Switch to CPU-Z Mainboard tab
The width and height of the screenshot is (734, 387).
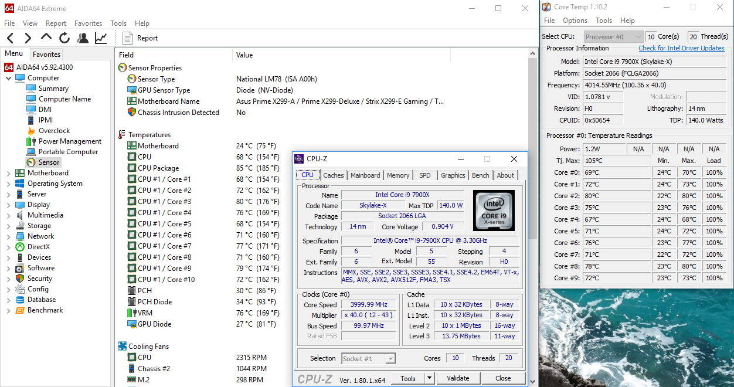[365, 175]
